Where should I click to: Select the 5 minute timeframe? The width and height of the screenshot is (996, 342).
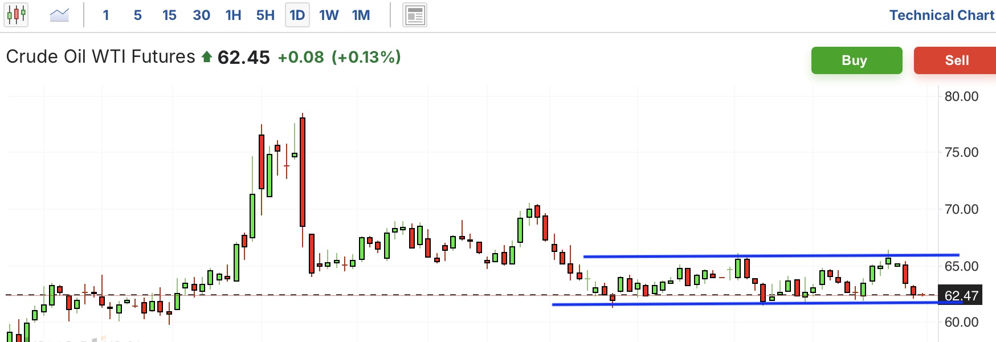pyautogui.click(x=137, y=15)
